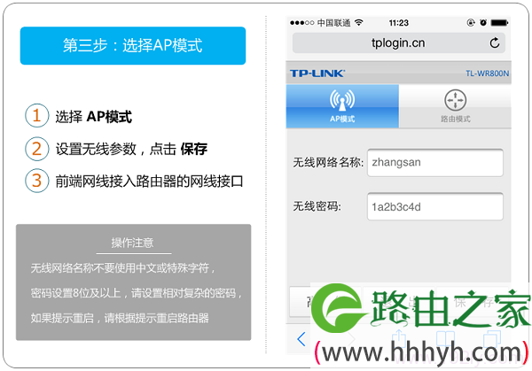Click the 无线密码: label
Screen dimensions: 532x371
click(317, 206)
